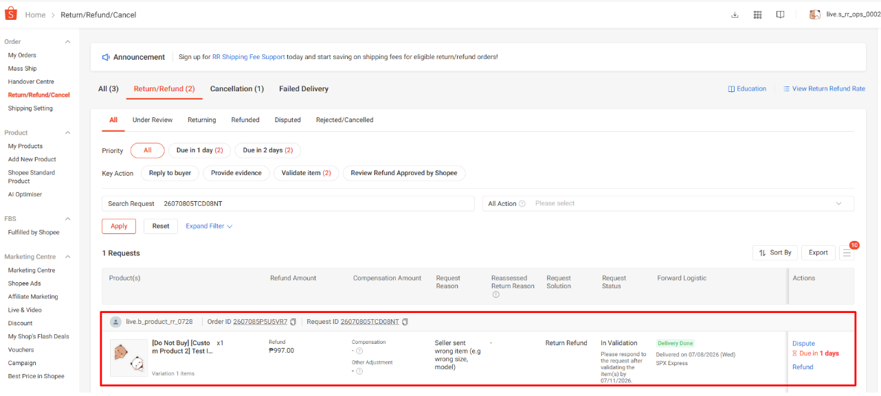
Task: Open the download icon in header
Action: 735,14
